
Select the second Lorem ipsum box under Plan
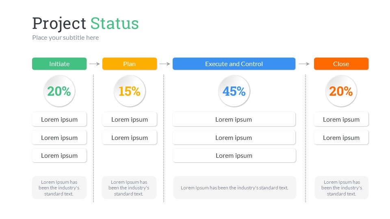[x=130, y=137]
